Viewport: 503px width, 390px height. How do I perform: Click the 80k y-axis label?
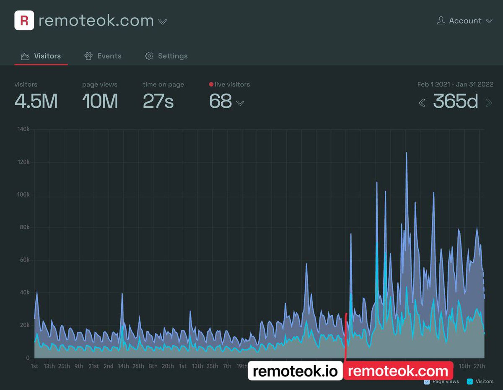[x=24, y=228]
